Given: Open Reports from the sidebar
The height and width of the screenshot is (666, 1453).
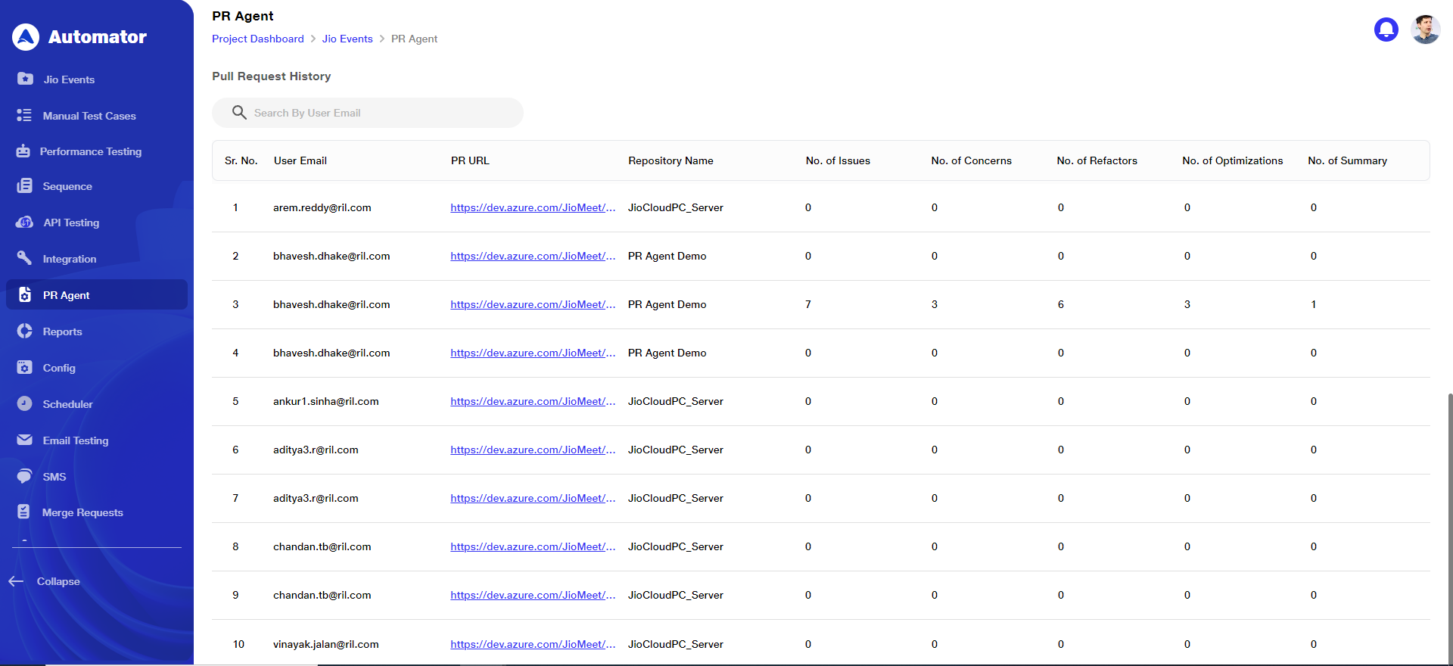Looking at the screenshot, I should pos(62,331).
